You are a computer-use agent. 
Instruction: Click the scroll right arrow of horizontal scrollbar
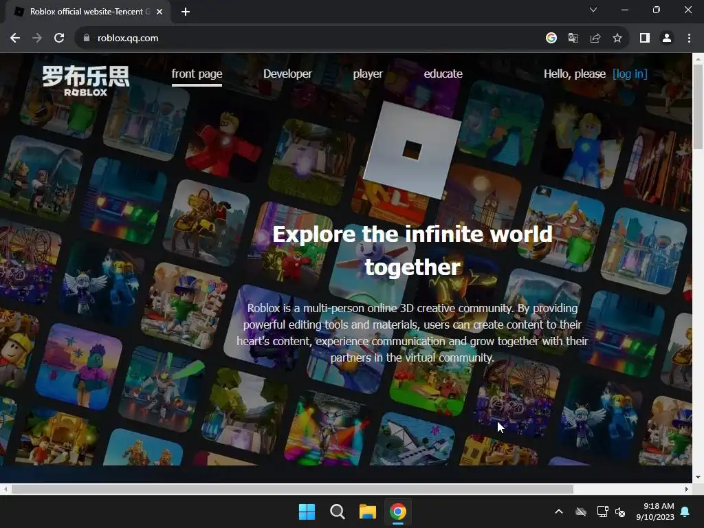coord(687,489)
